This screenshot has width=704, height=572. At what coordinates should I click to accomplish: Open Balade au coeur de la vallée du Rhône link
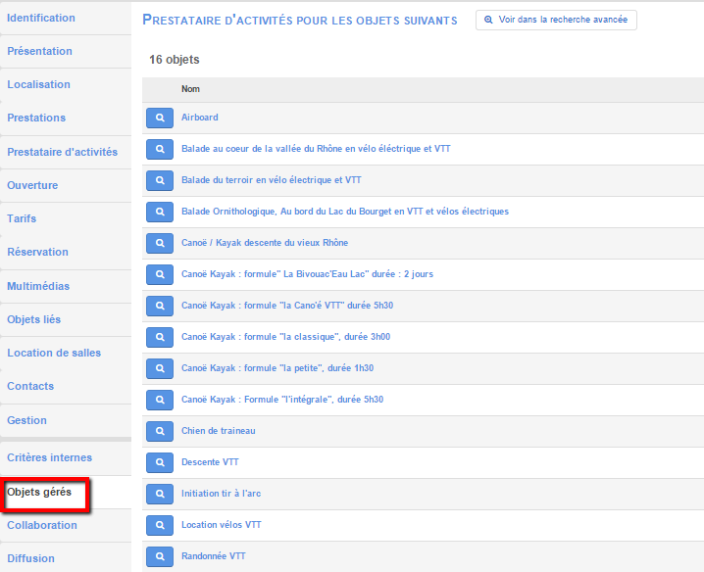click(316, 149)
